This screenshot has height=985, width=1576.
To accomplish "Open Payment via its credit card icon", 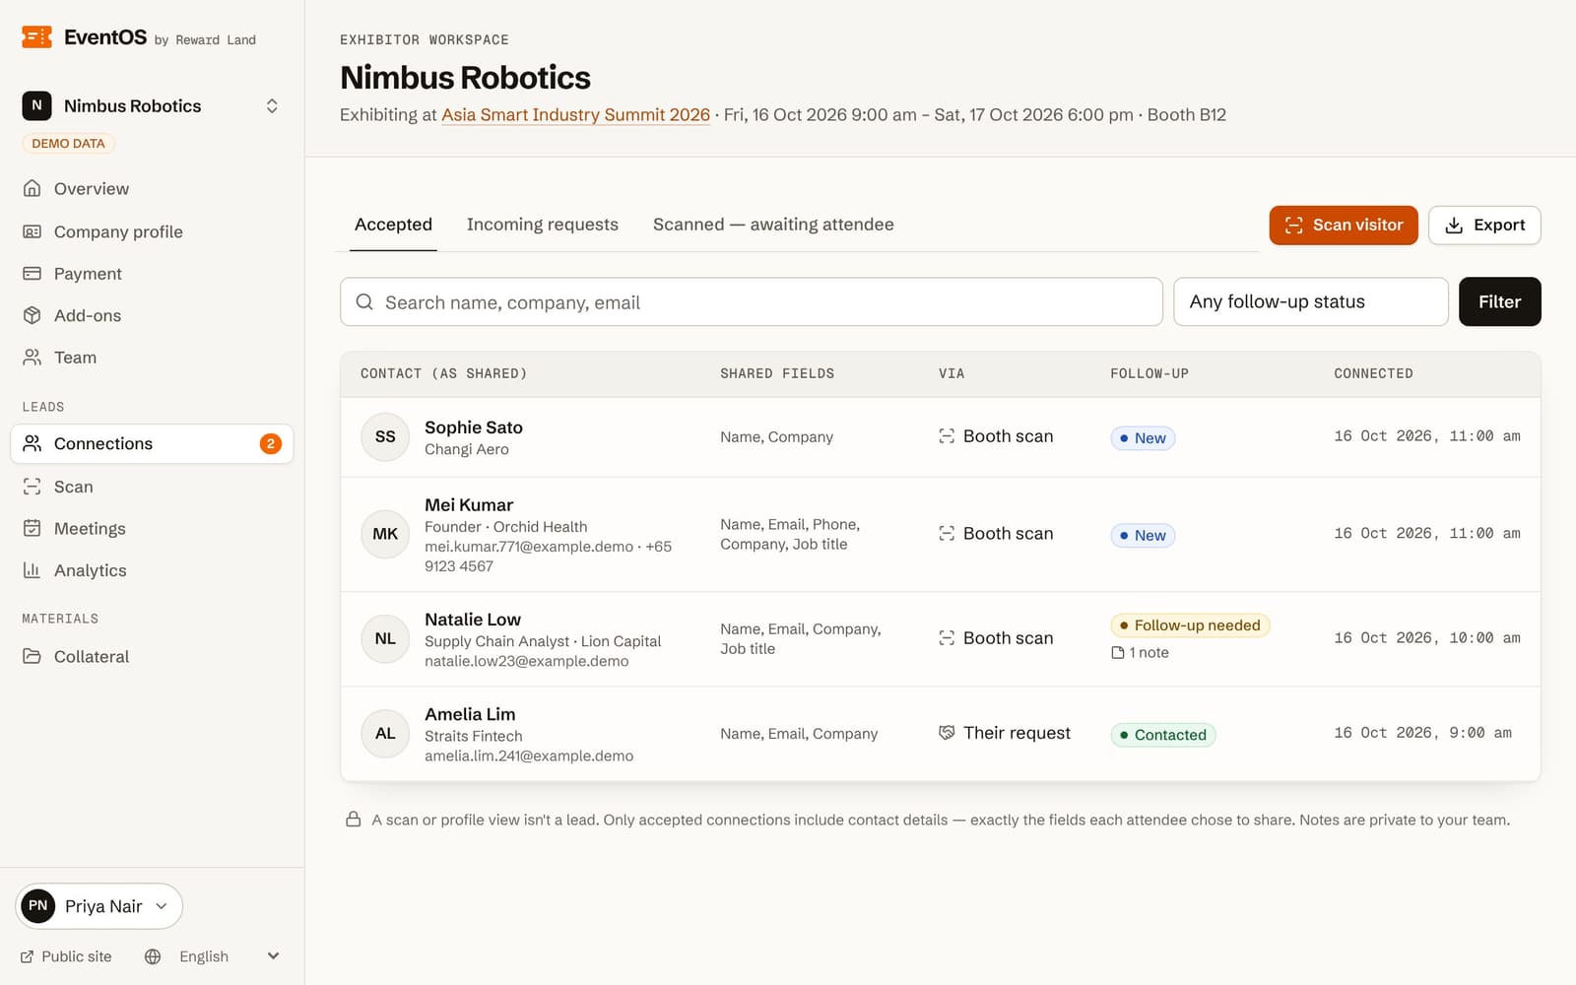I will (x=33, y=273).
